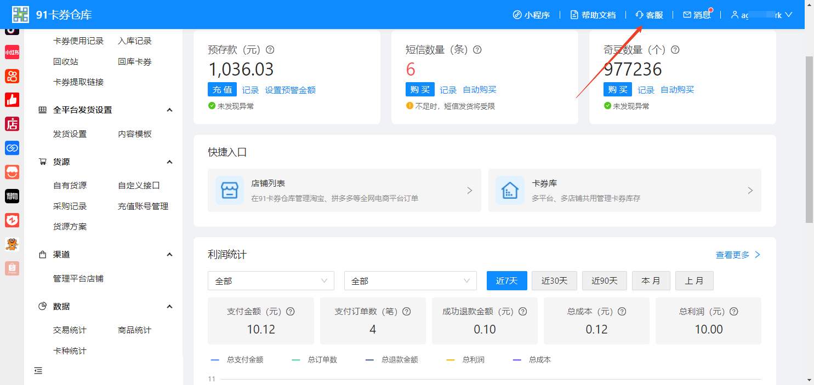Click the page vertical scrollbar
Screen dimensions: 814x385
coord(809,139)
